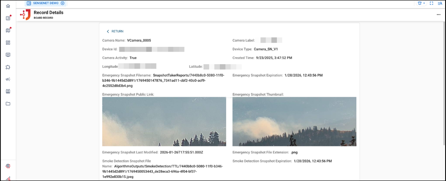Screen dimensions: 446x181
Task: Open the three-dot more options menu
Action: pos(438,15)
